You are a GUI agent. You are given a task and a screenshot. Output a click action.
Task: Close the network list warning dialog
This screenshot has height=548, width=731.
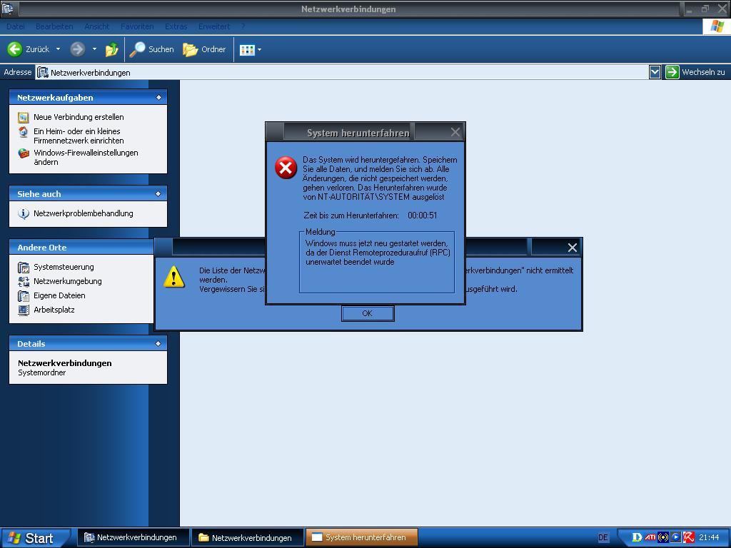(x=573, y=248)
